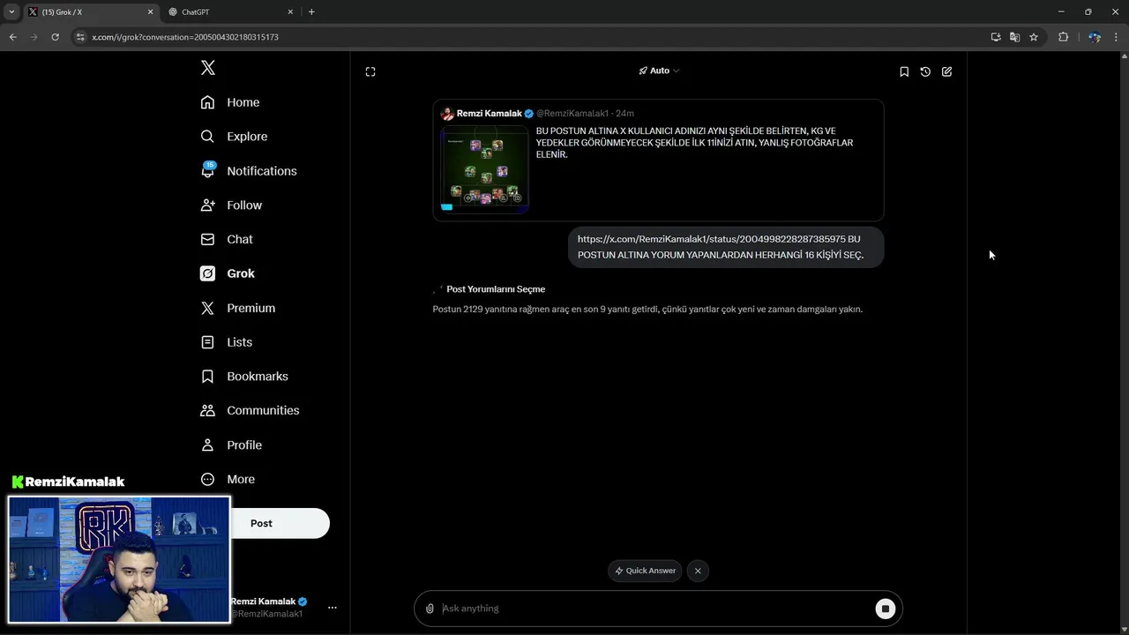Open the quoted post lineup thumbnail
This screenshot has width=1129, height=635.
484,168
